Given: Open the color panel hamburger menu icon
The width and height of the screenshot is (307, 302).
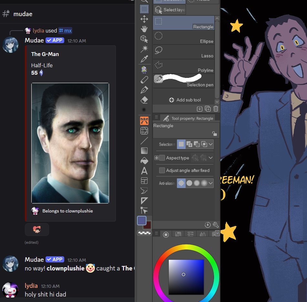Looking at the screenshot, I should (156, 233).
